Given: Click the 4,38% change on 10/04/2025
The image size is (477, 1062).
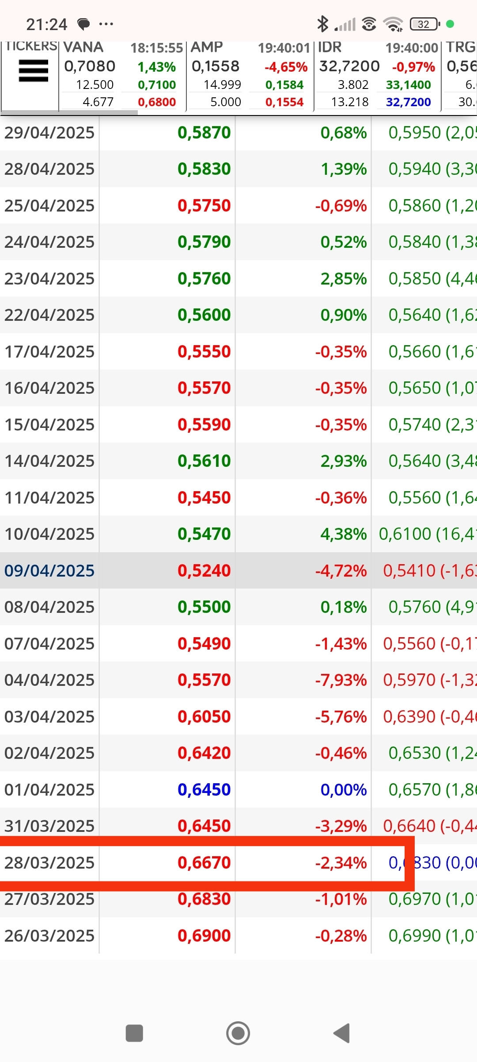Looking at the screenshot, I should coord(344,534).
